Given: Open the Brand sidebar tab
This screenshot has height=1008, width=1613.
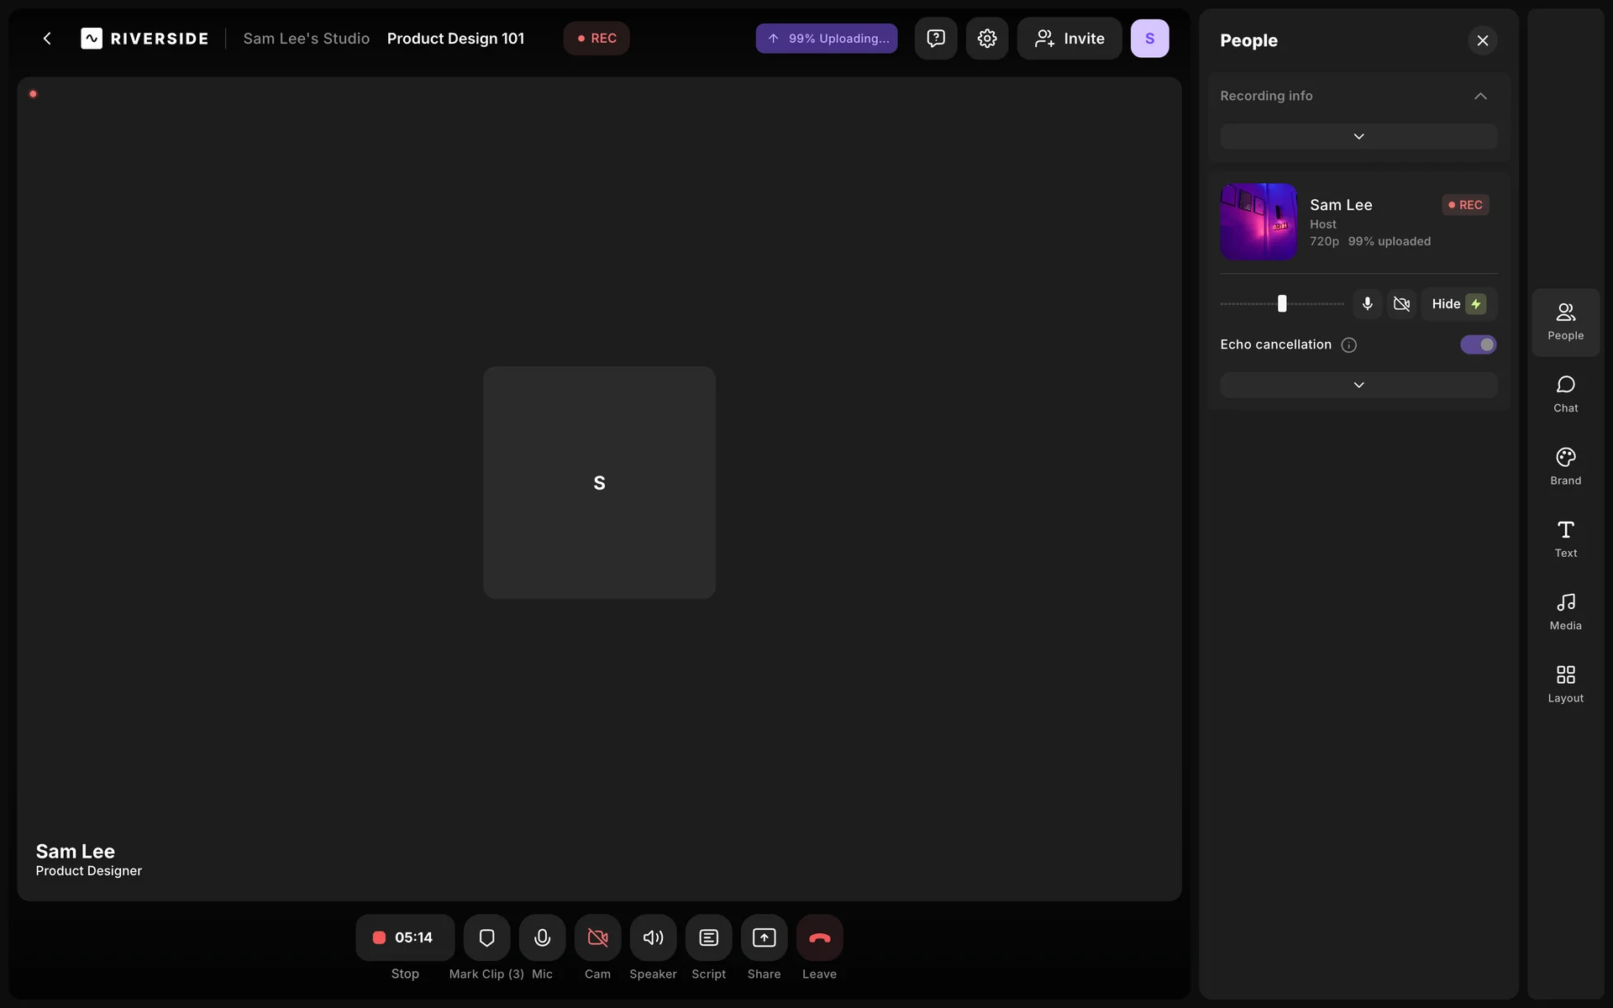Looking at the screenshot, I should (x=1565, y=466).
